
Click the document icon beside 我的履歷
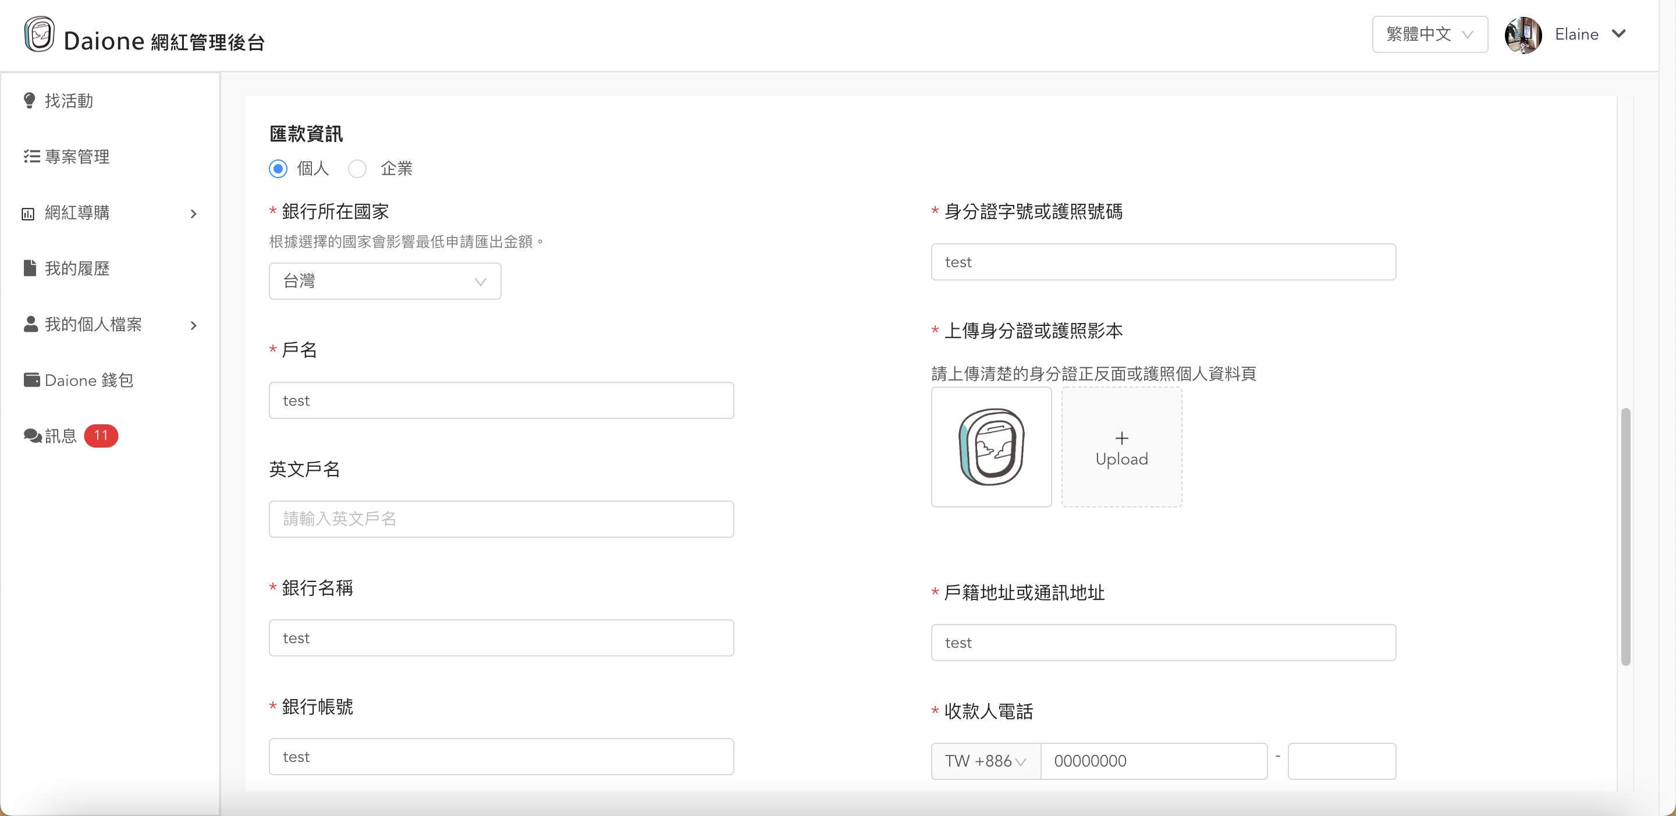[30, 268]
